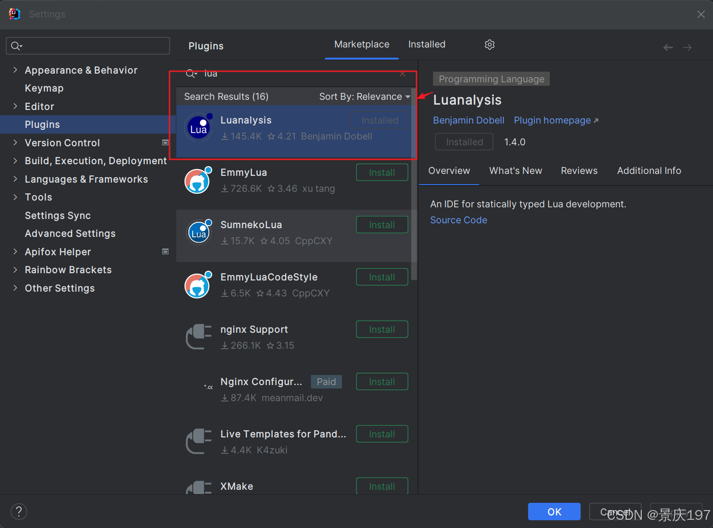Screen dimensions: 713x528
Task: Open the Reviews tab
Action: pos(579,171)
